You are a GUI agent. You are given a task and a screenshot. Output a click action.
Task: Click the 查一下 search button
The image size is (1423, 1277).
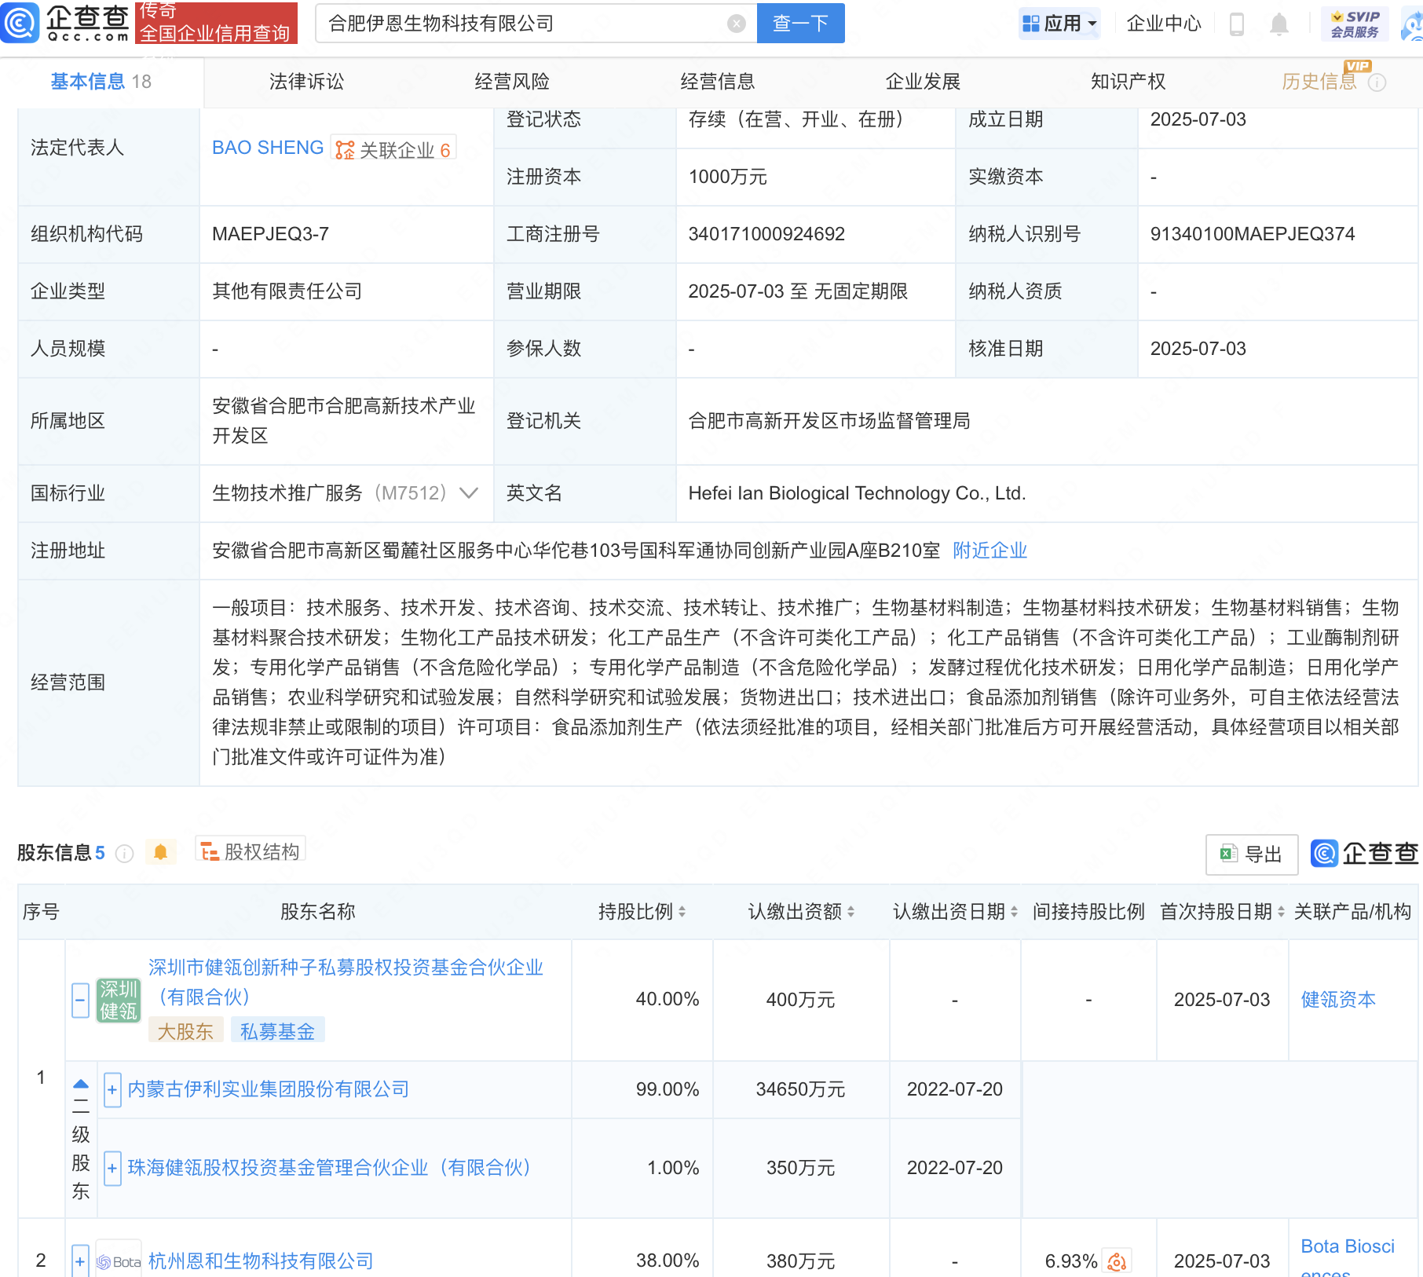point(801,24)
